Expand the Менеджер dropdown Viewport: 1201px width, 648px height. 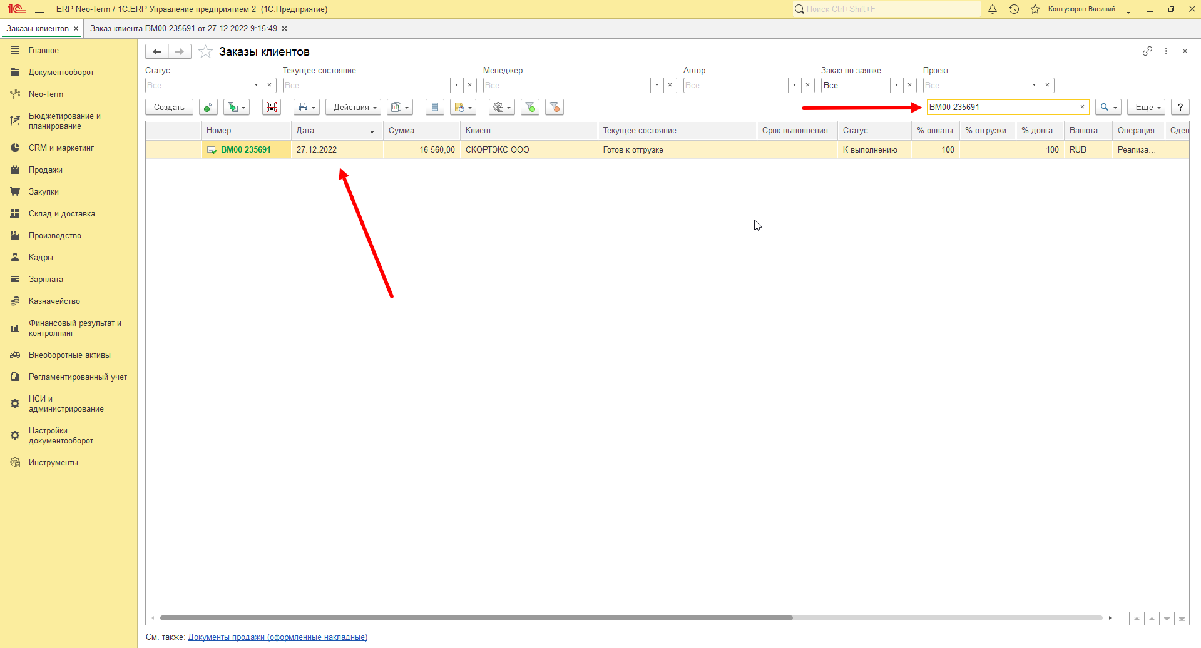(x=657, y=85)
